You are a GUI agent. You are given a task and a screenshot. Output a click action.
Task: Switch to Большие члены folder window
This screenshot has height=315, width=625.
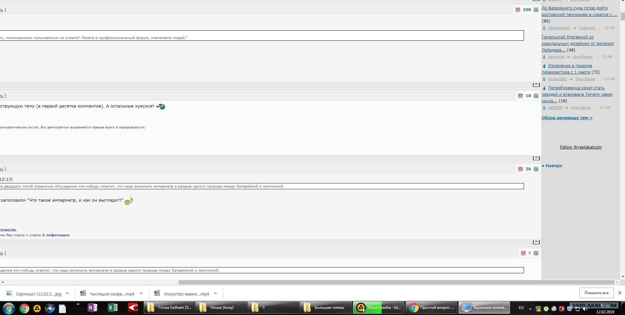point(326,308)
